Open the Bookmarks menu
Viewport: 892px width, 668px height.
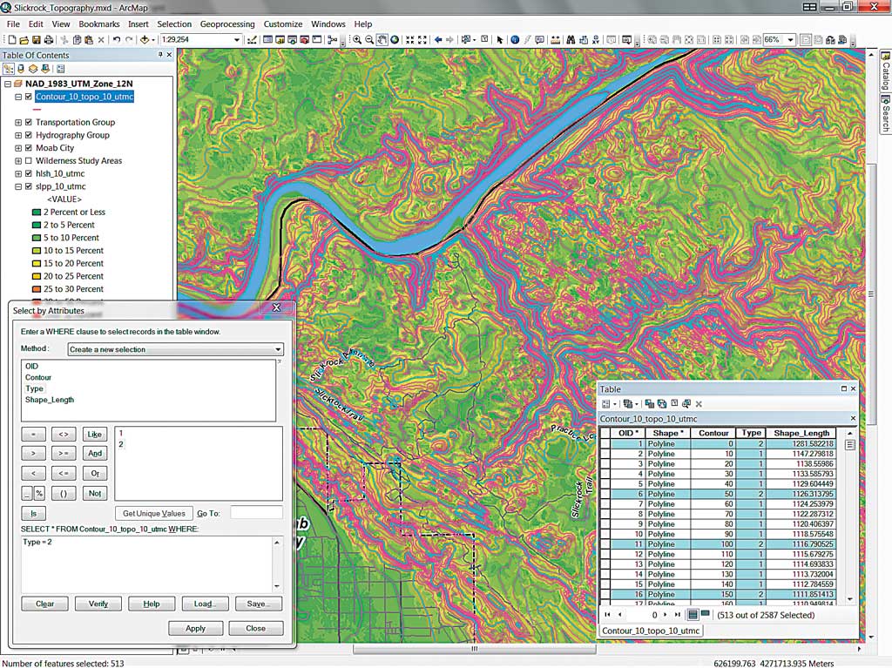pos(99,24)
